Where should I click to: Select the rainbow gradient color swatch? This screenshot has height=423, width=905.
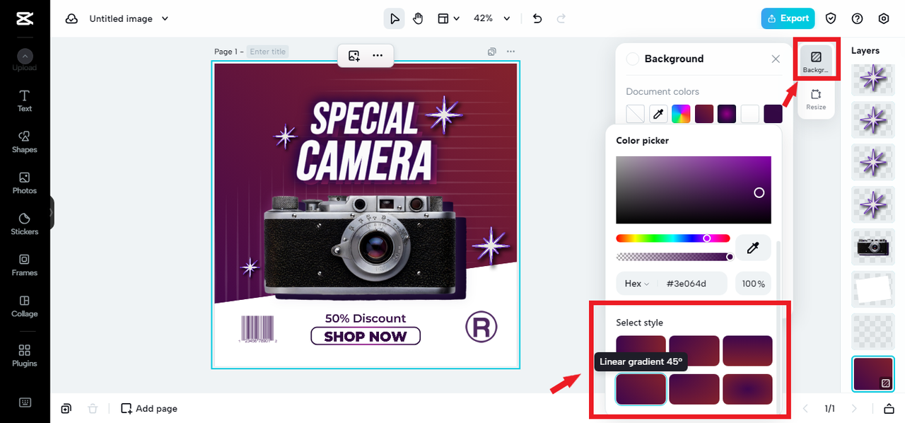click(x=681, y=114)
